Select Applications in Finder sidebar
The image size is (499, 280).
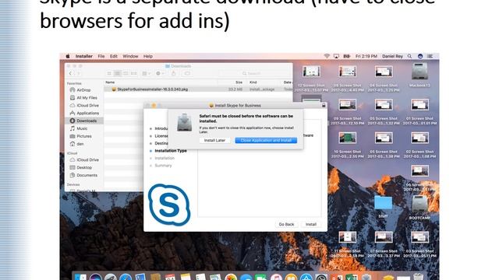[x=87, y=113]
